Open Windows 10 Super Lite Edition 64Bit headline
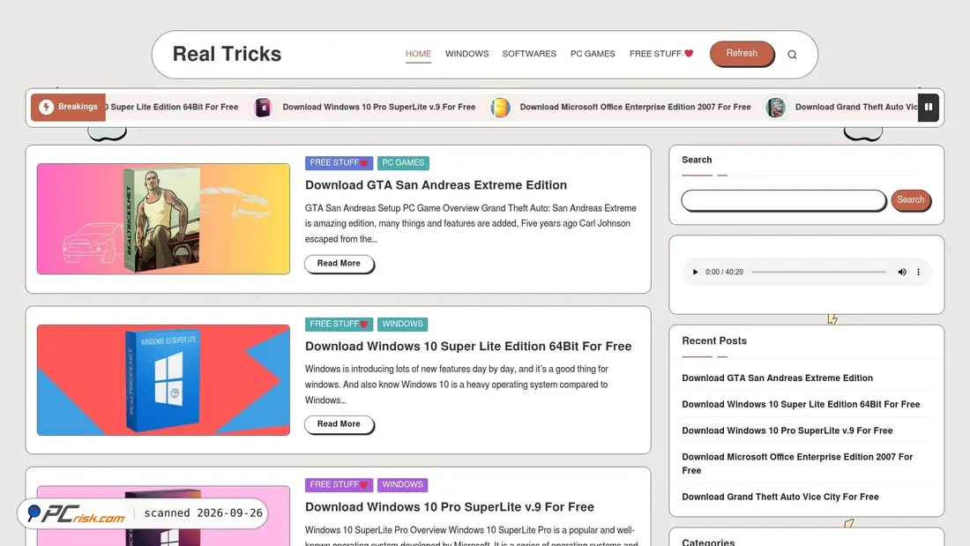The height and width of the screenshot is (546, 970). (x=468, y=346)
